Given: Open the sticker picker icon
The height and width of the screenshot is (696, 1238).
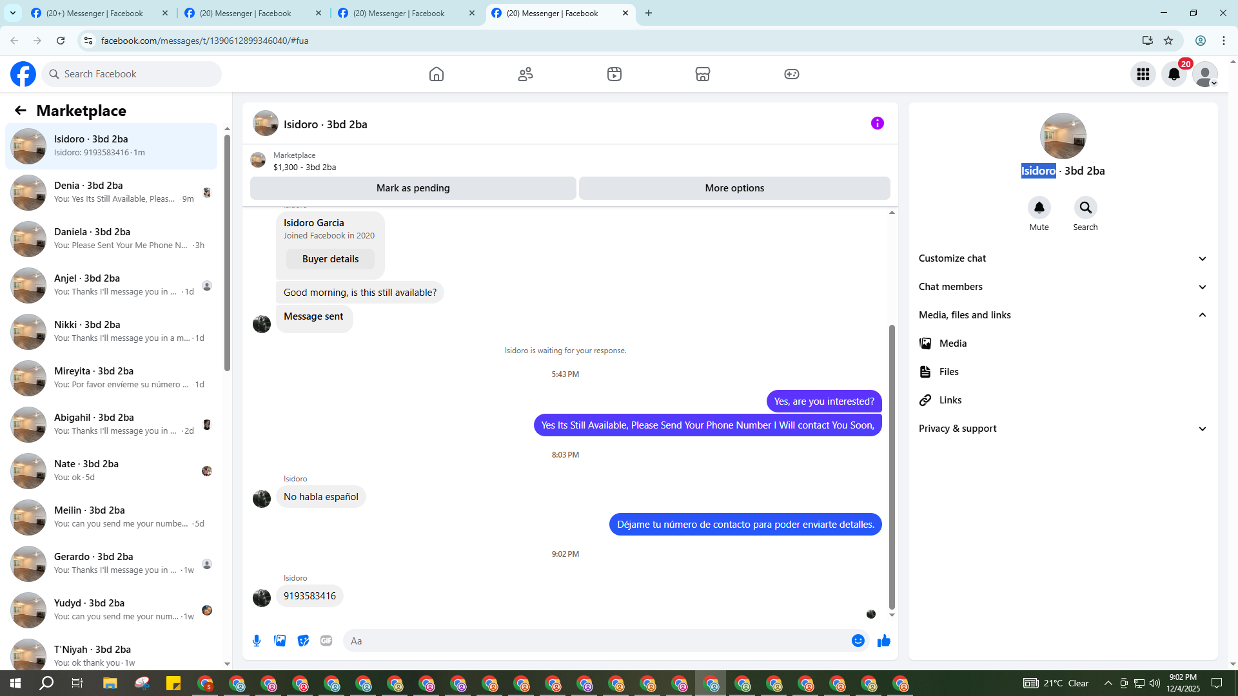Looking at the screenshot, I should point(303,641).
